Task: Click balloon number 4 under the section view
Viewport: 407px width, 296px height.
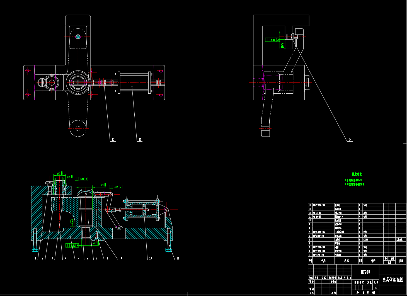Action: click(66, 258)
